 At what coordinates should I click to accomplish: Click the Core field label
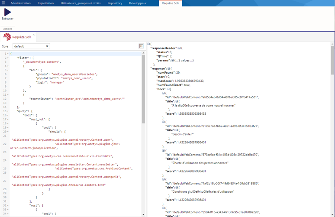click(x=5, y=46)
